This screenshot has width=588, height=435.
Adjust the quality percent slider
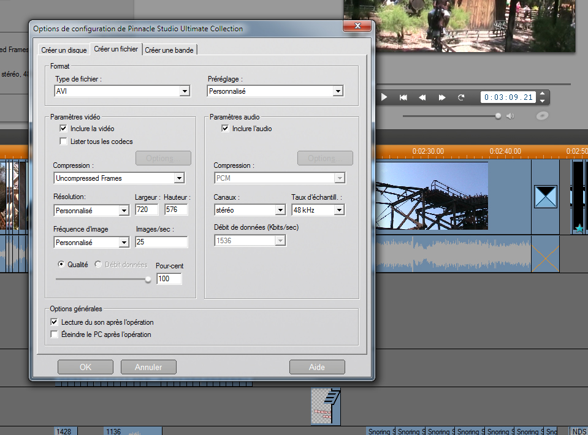(x=148, y=279)
